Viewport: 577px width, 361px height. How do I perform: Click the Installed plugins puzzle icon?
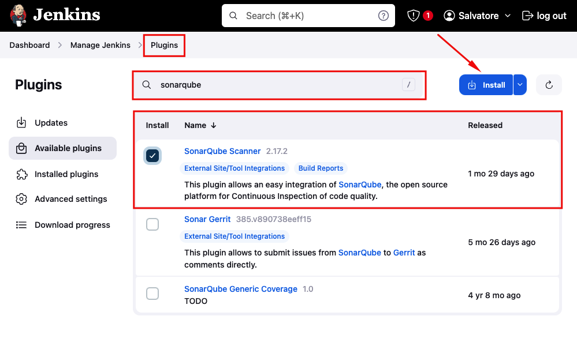[22, 174]
